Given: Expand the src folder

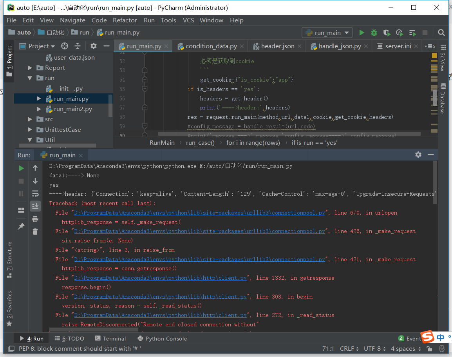Looking at the screenshot, I should click(x=30, y=119).
